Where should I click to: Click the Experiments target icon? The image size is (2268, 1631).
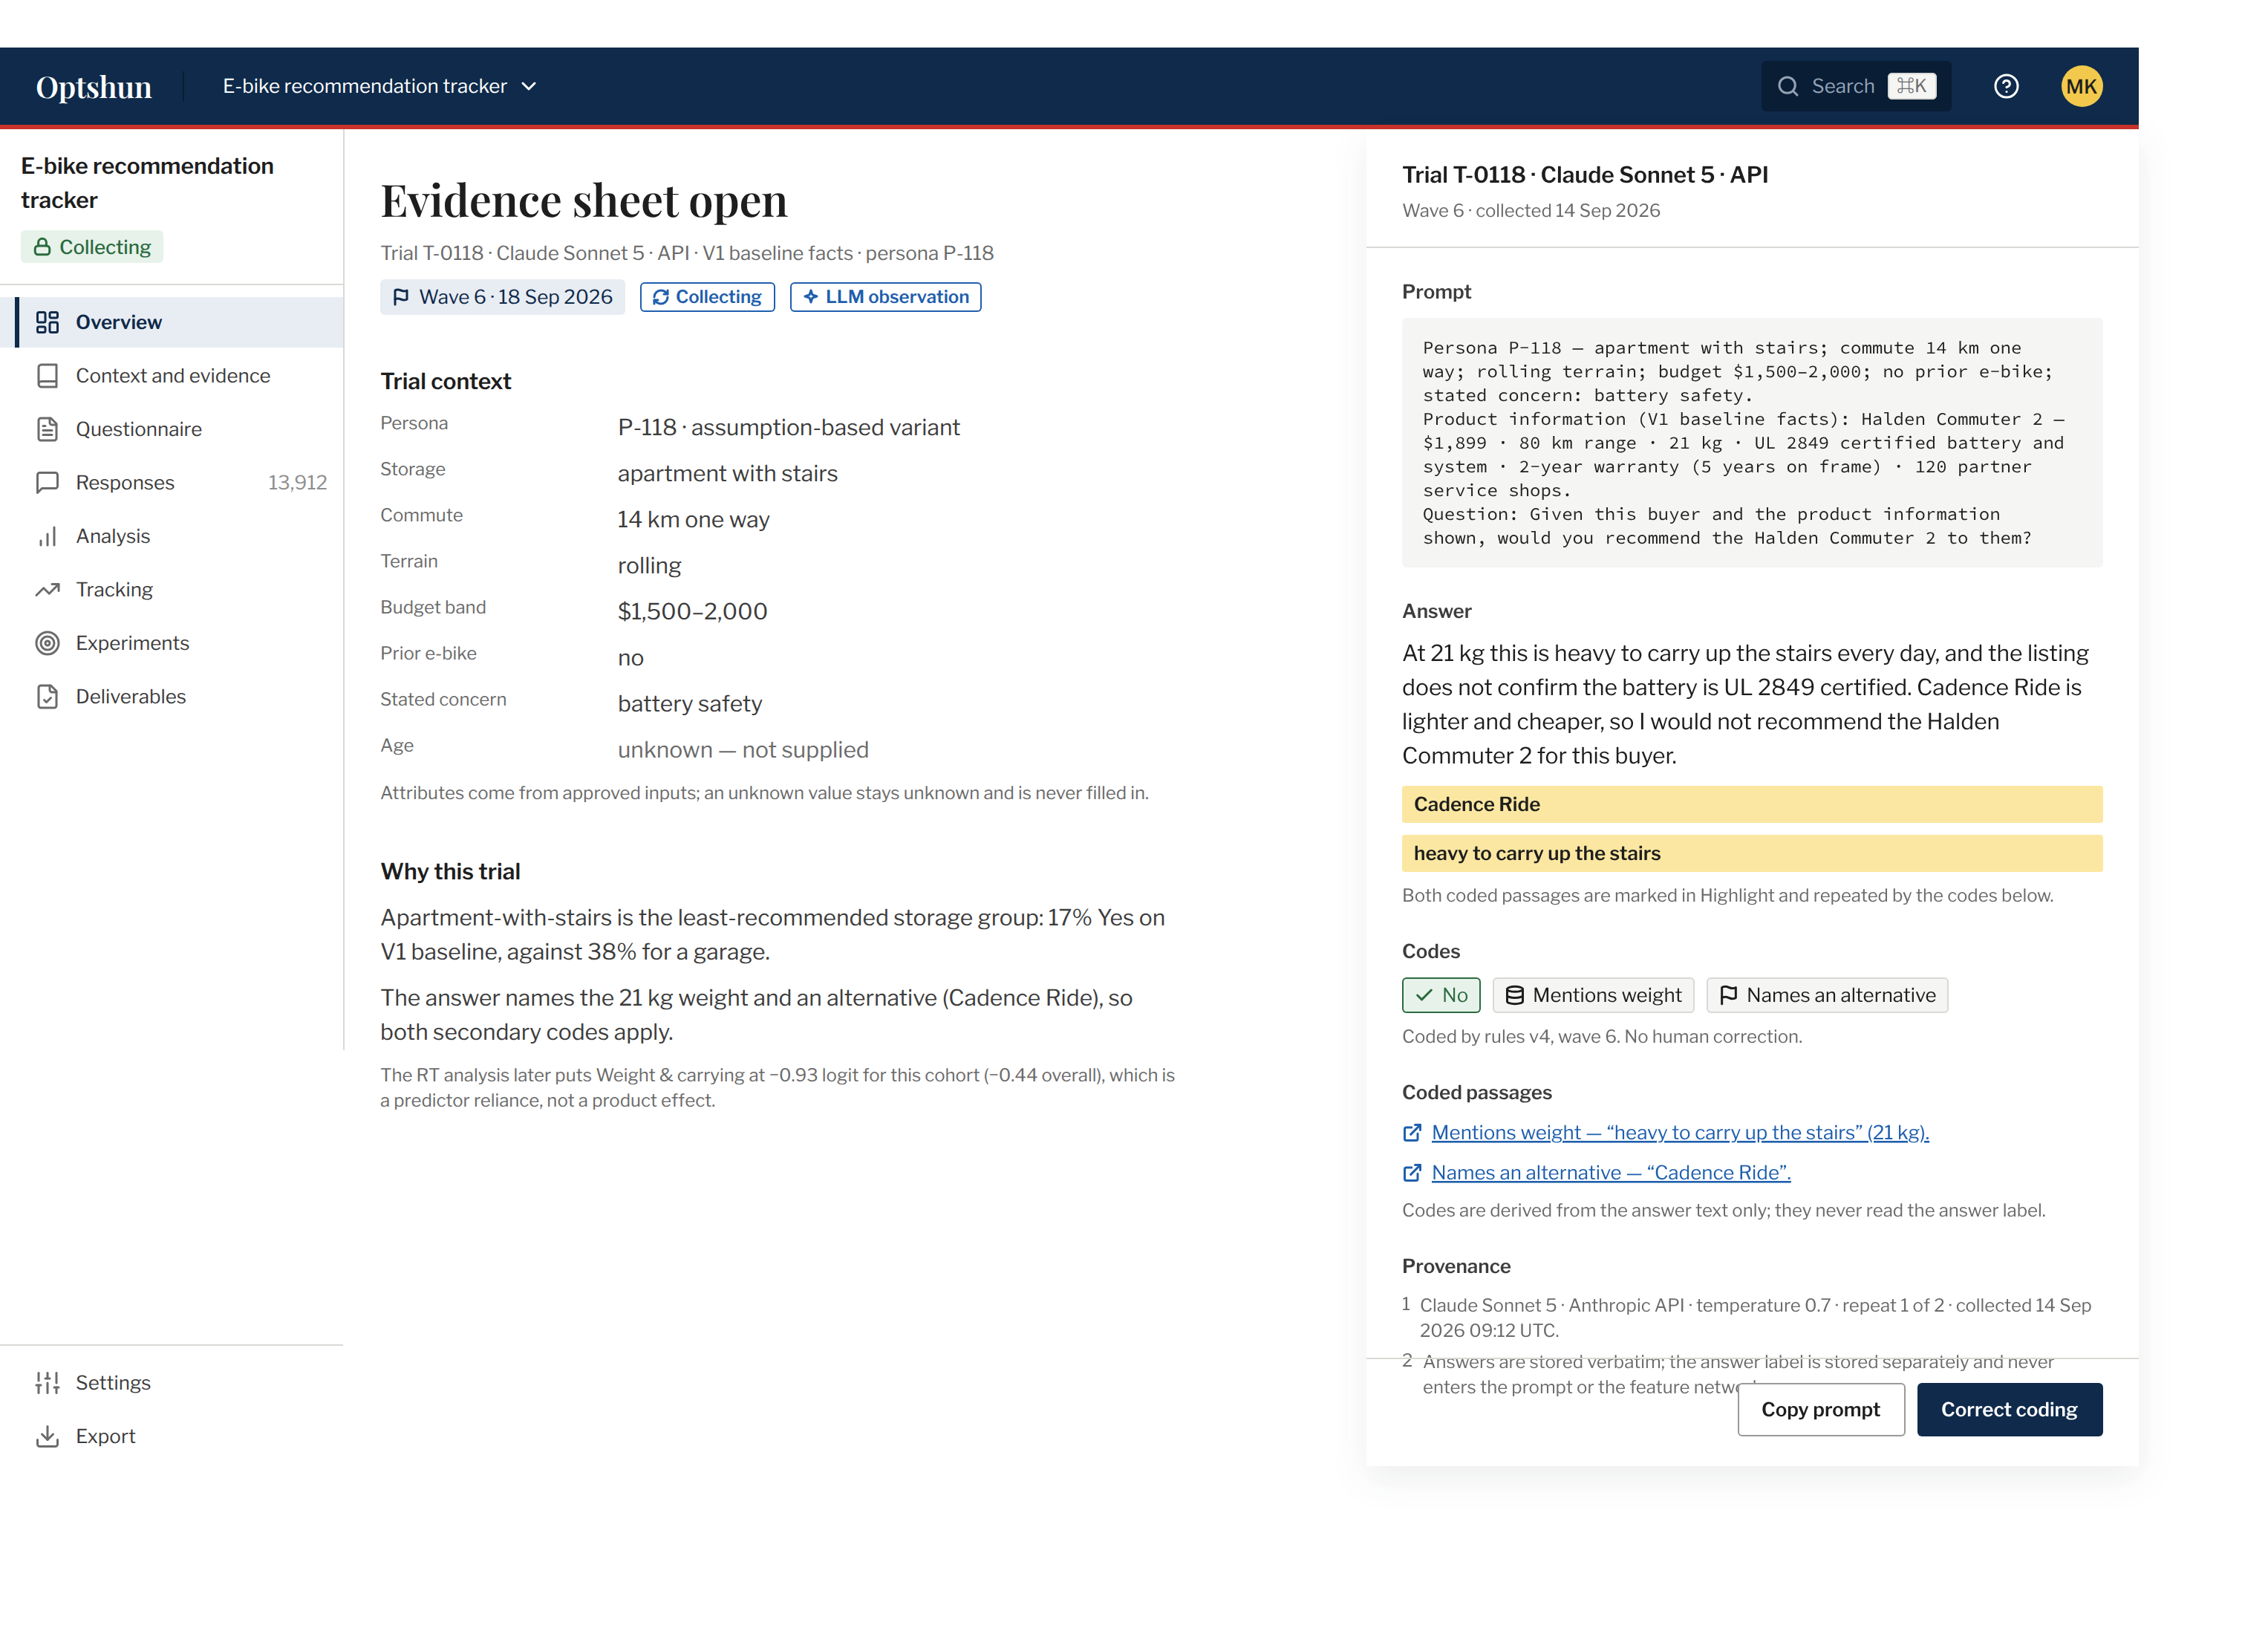(x=47, y=643)
